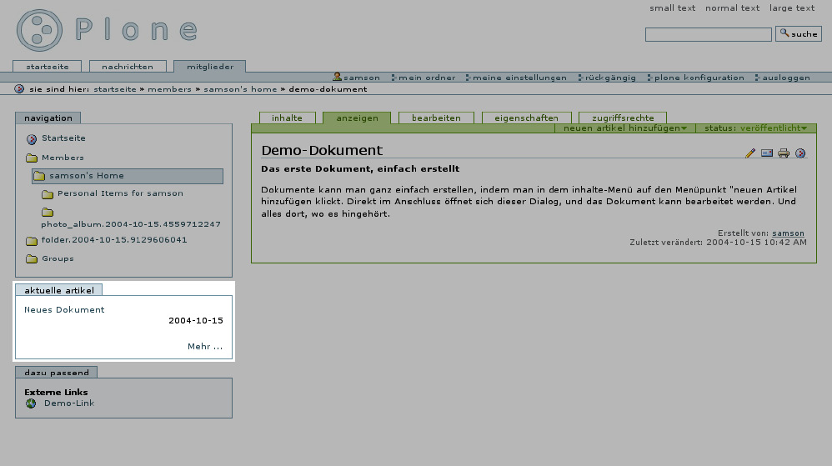The height and width of the screenshot is (466, 832).
Task: Click the Startseite icon in navigation panel
Action: (x=32, y=139)
